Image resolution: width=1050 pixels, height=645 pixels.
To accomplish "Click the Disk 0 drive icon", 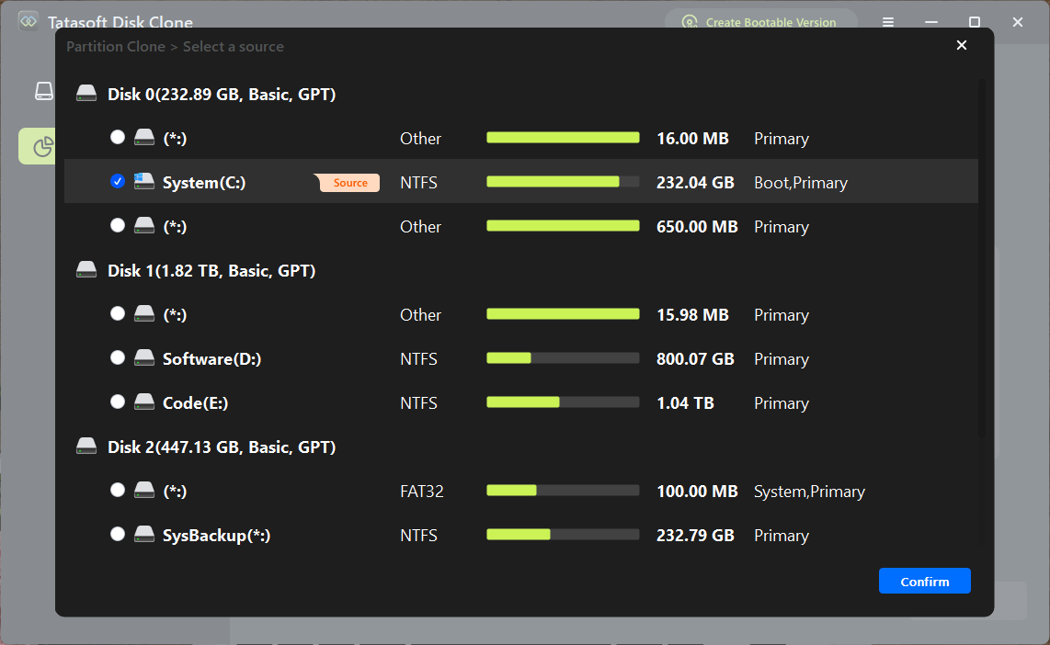I will (x=86, y=92).
